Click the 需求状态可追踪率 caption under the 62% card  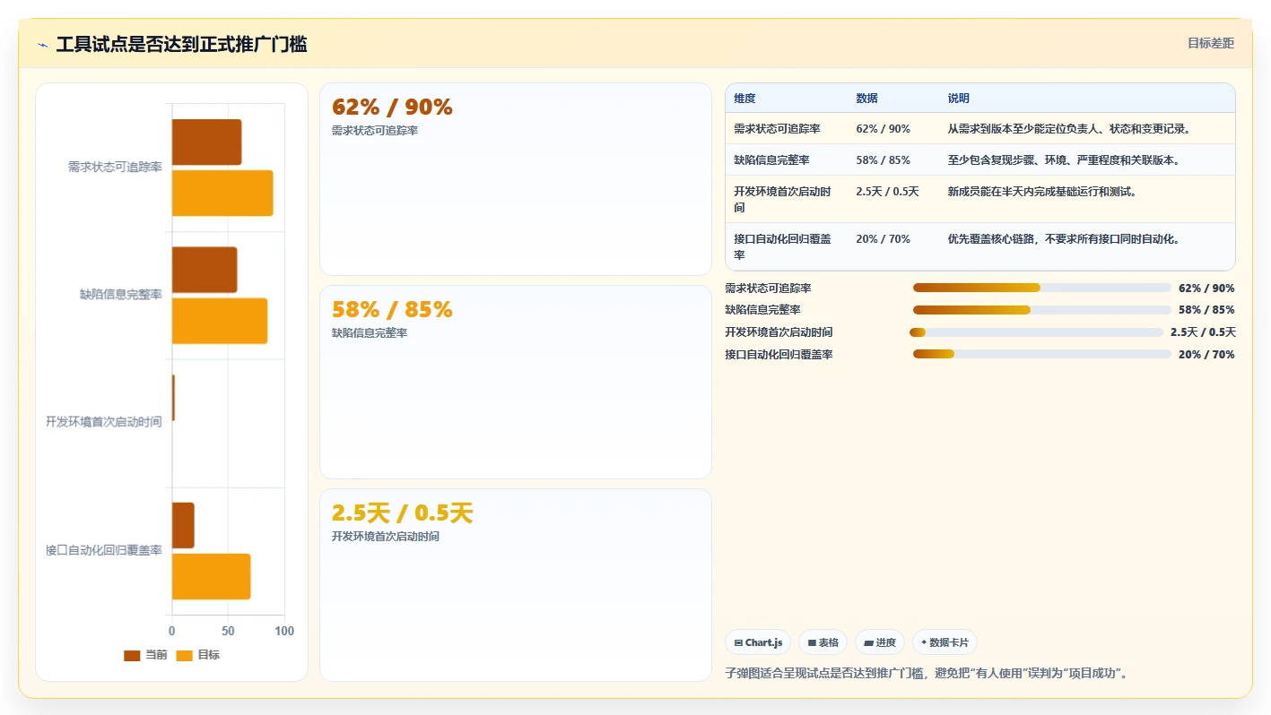tap(375, 131)
